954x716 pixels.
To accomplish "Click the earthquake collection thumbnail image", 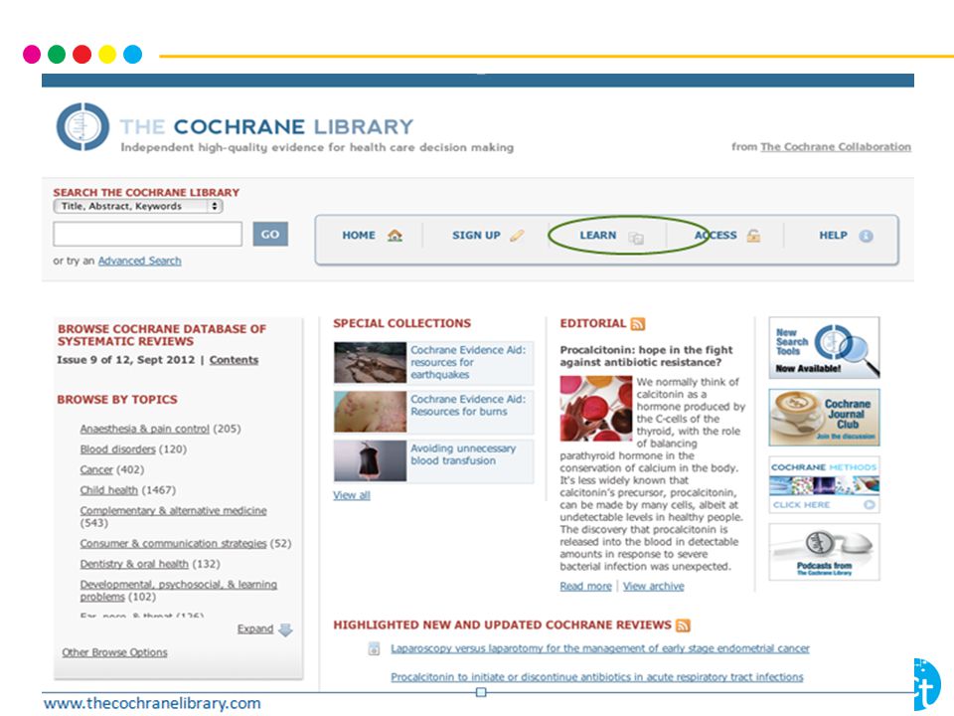I will pyautogui.click(x=370, y=362).
